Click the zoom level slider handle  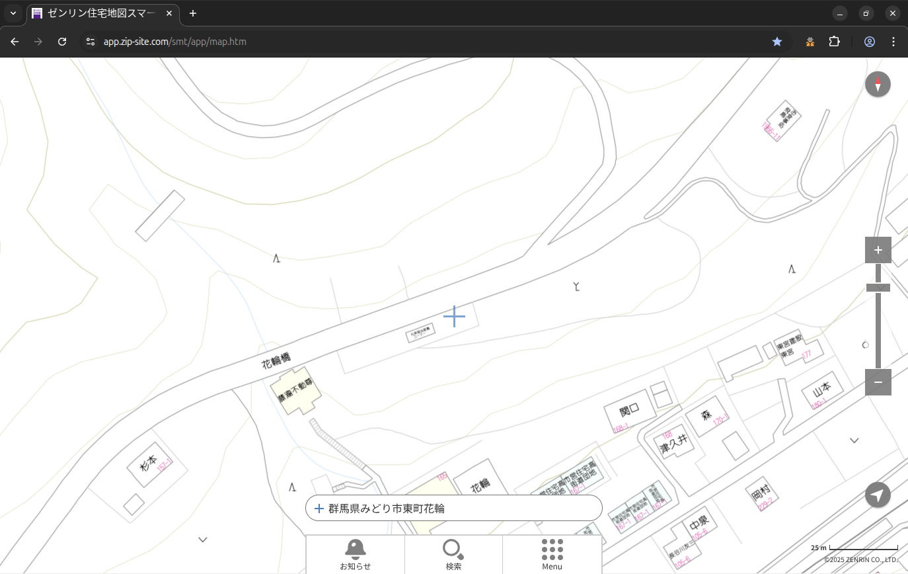878,288
